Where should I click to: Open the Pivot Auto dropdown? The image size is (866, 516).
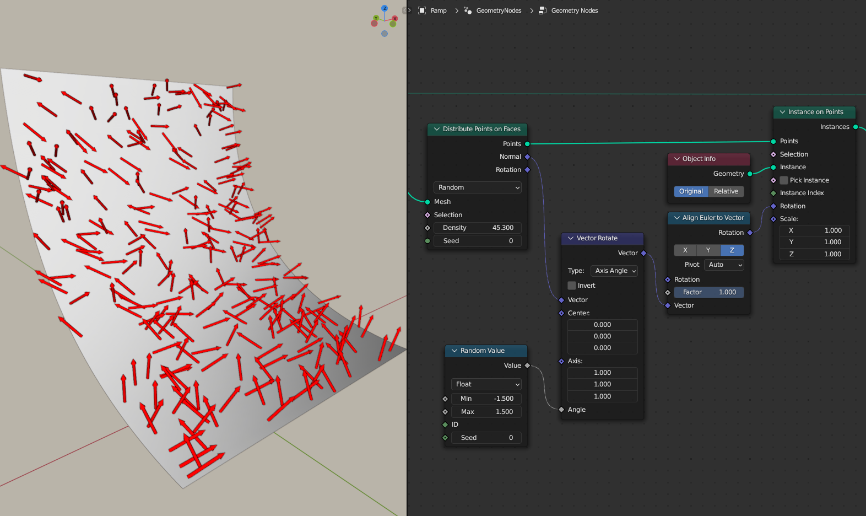tap(724, 265)
